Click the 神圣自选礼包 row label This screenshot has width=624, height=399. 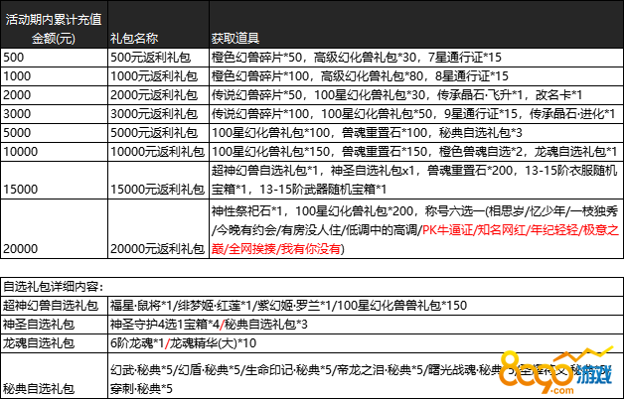tap(38, 323)
